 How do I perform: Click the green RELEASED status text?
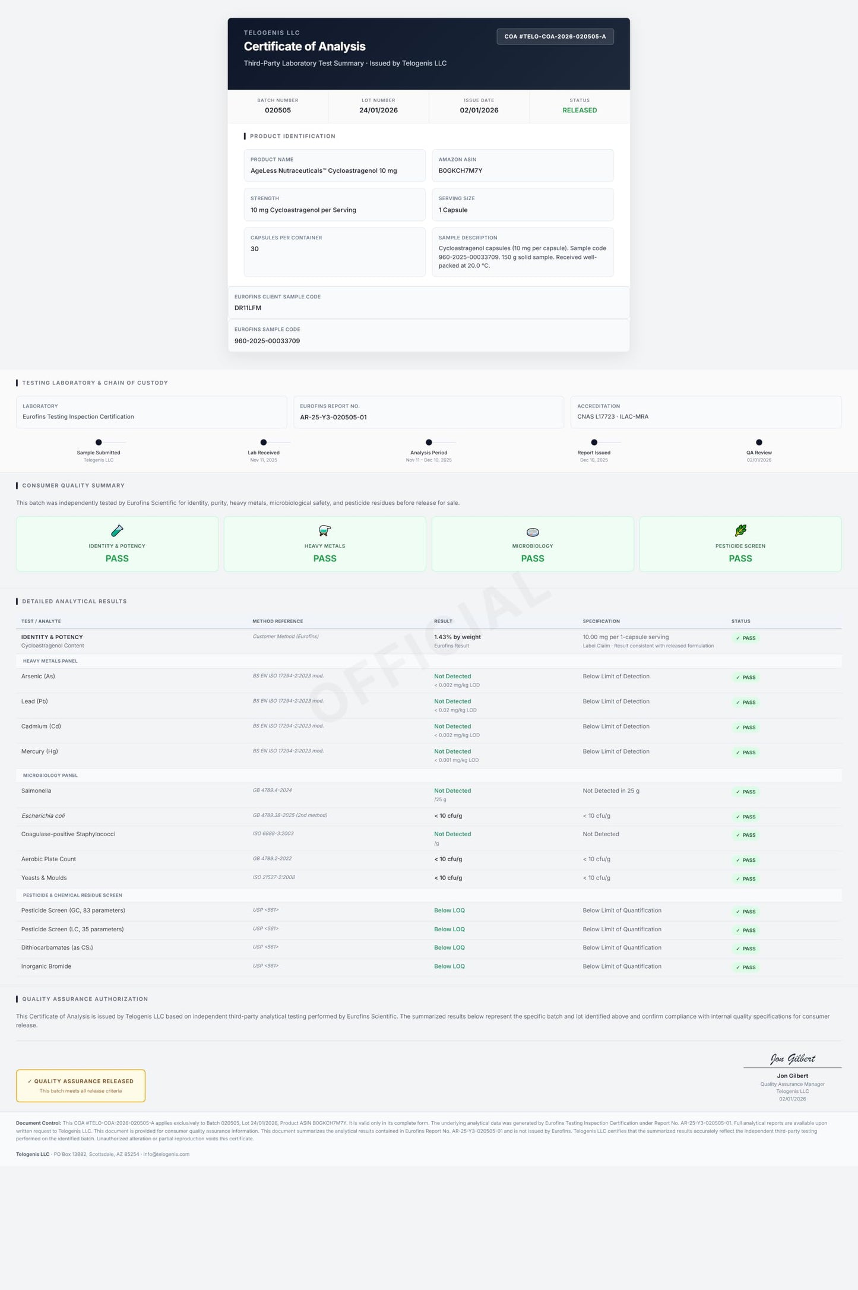580,110
